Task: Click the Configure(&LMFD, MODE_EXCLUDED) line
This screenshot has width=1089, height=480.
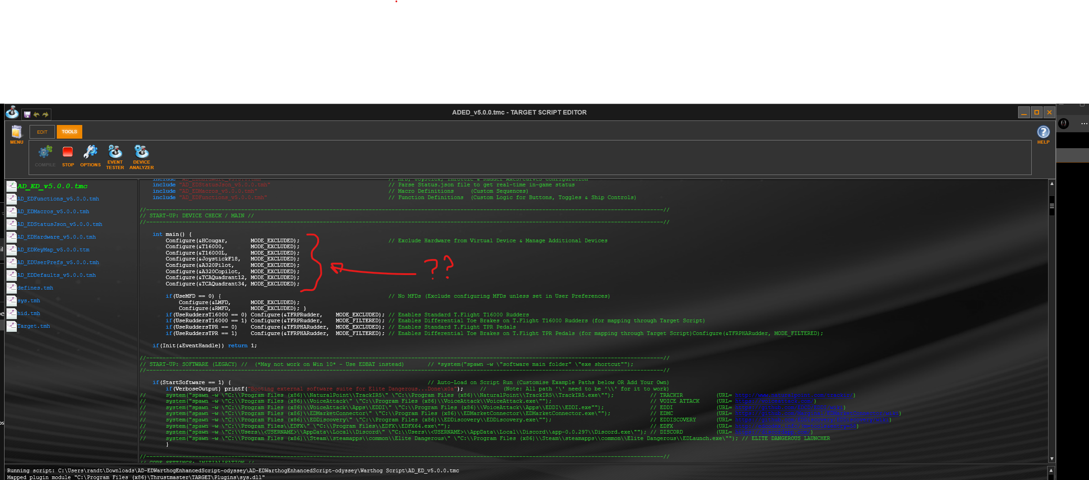Action: (x=239, y=302)
